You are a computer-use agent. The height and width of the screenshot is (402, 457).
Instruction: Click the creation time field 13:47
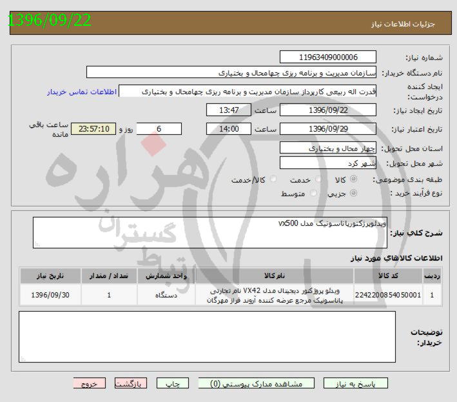(x=229, y=110)
